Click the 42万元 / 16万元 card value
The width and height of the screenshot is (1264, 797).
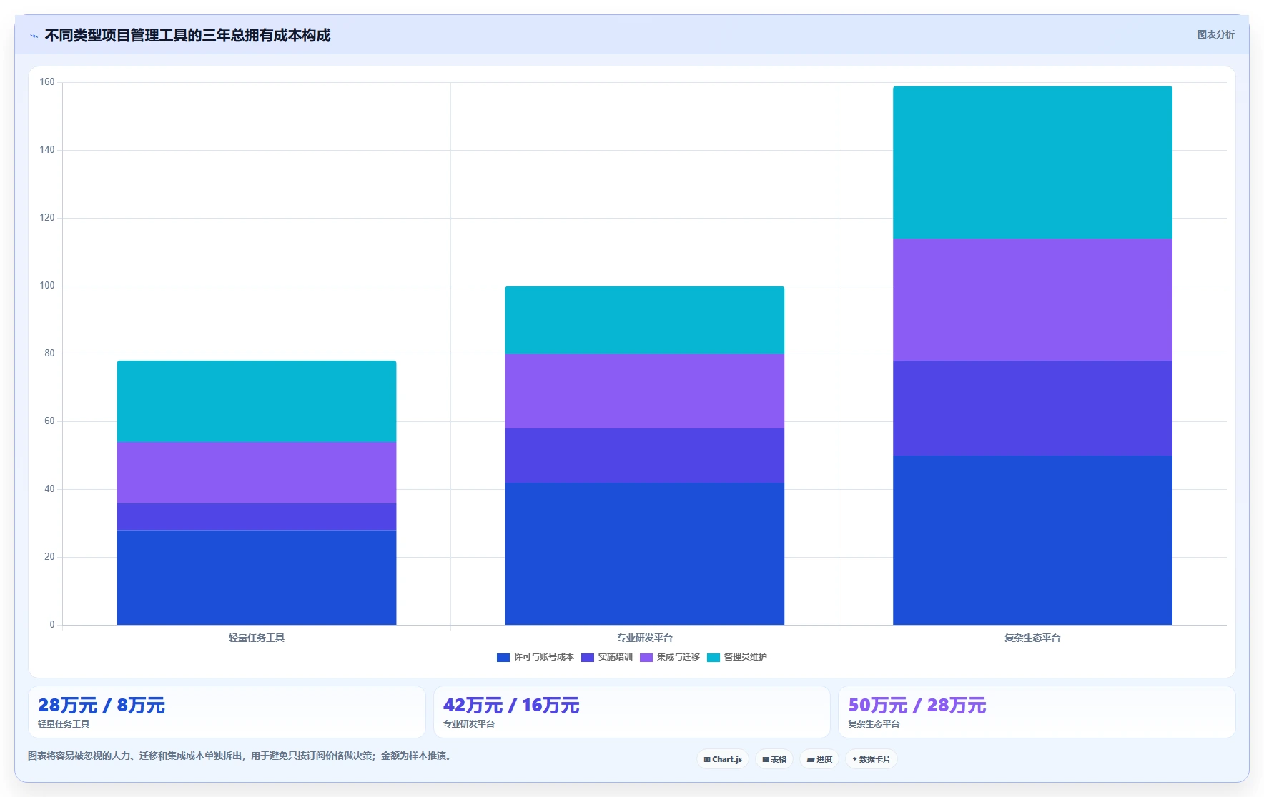pyautogui.click(x=511, y=706)
